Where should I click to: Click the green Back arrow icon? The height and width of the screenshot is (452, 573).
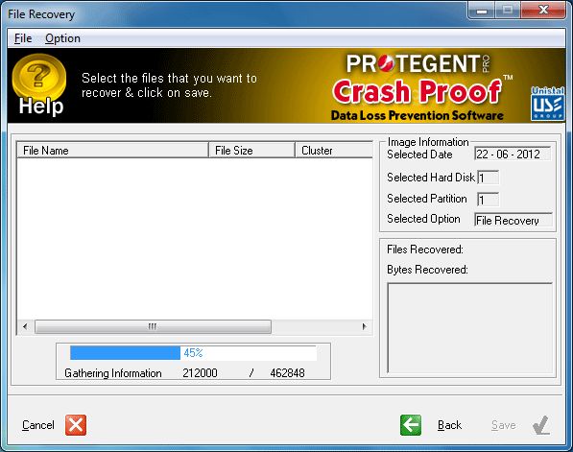tap(411, 425)
